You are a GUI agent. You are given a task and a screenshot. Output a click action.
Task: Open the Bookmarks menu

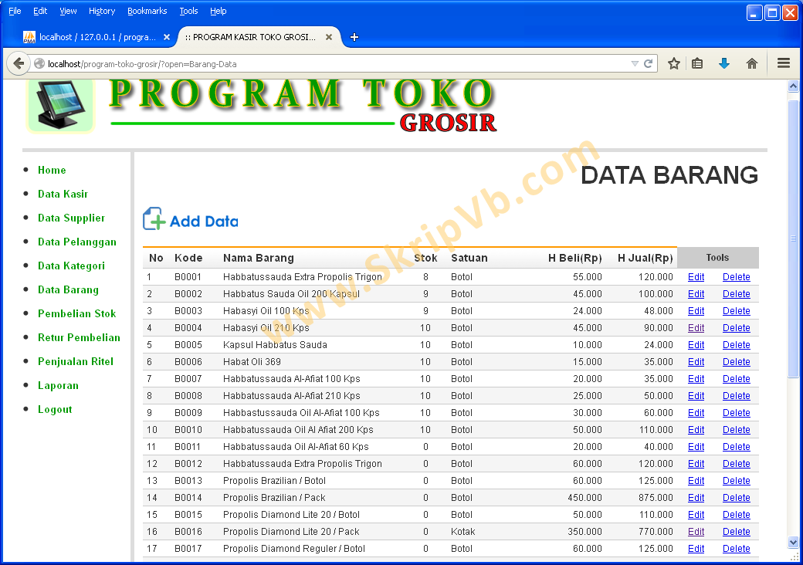(147, 11)
